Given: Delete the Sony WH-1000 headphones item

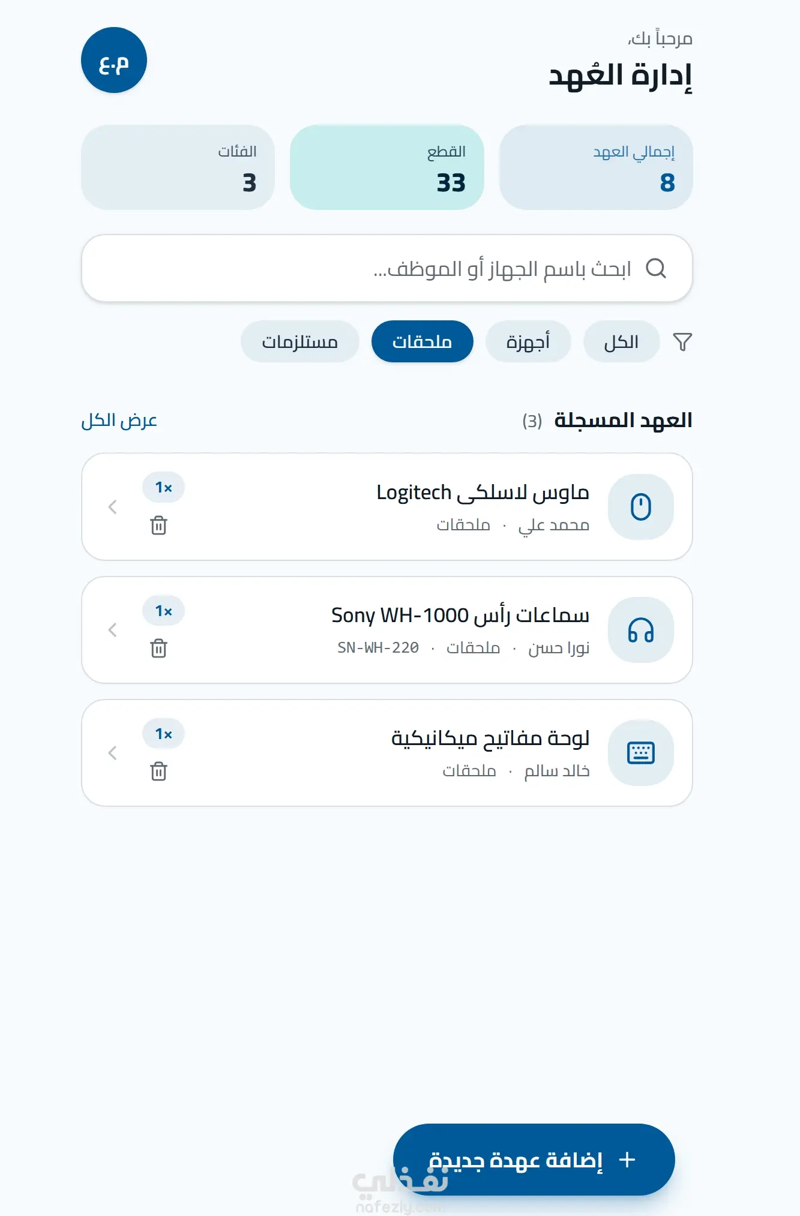Looking at the screenshot, I should pyautogui.click(x=158, y=648).
